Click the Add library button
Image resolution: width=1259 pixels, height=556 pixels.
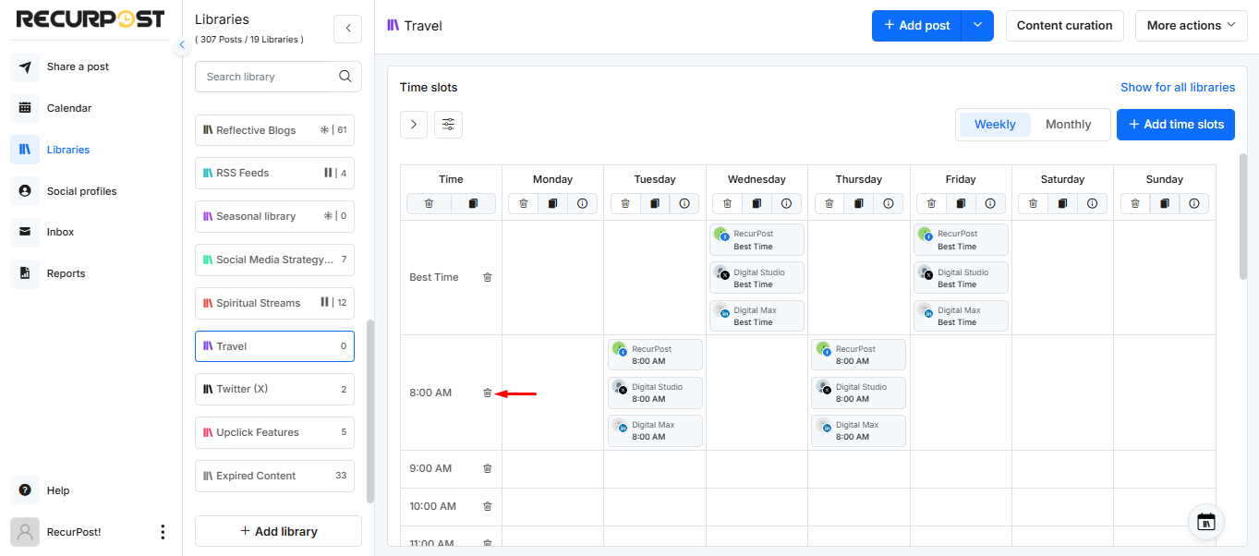pos(278,531)
